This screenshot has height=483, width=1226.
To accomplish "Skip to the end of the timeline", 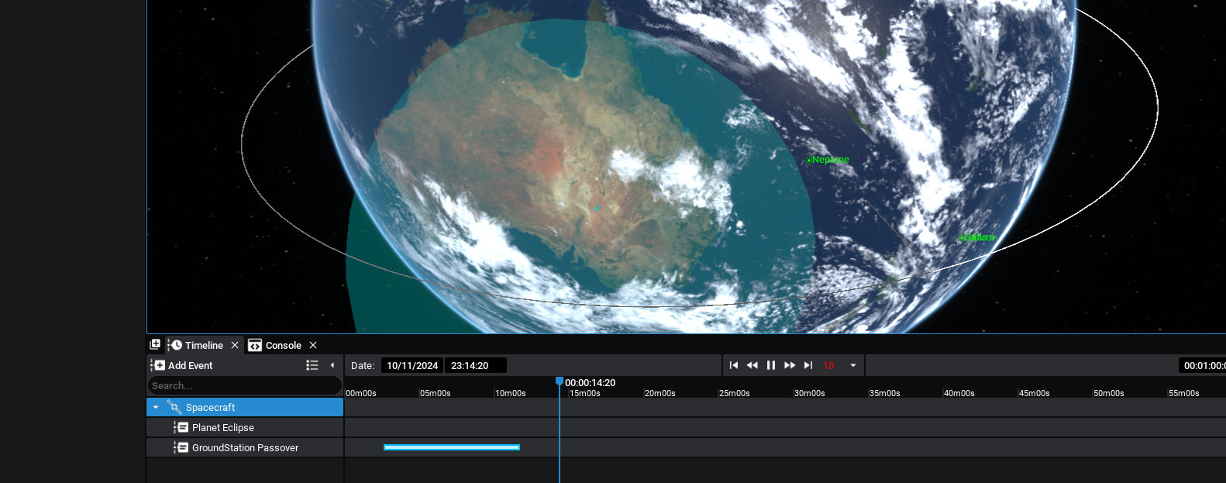I will tap(808, 365).
